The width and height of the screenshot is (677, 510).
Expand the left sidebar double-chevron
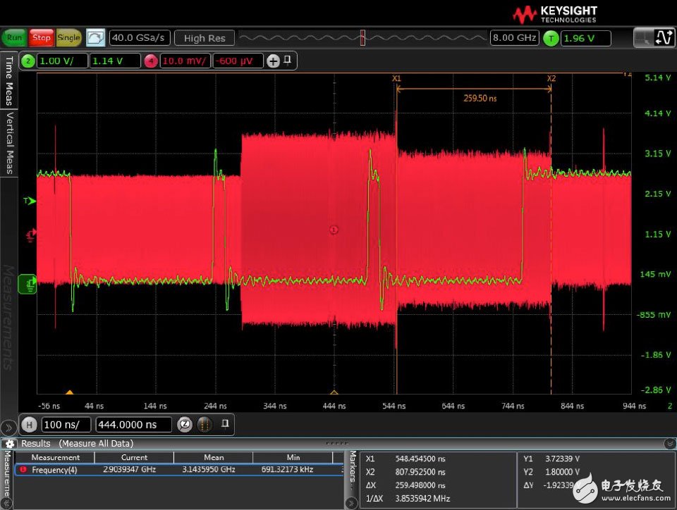pos(8,427)
